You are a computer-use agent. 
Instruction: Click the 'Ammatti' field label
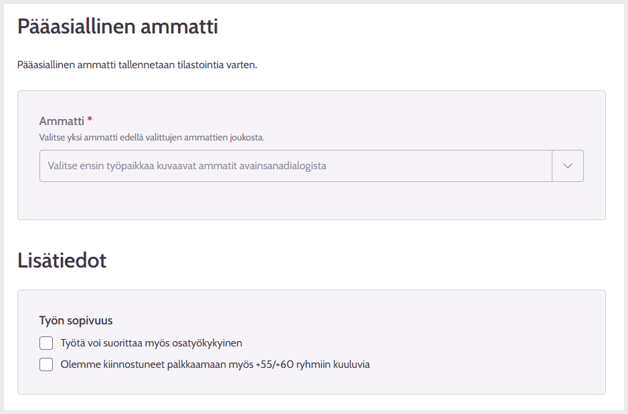pyautogui.click(x=62, y=121)
